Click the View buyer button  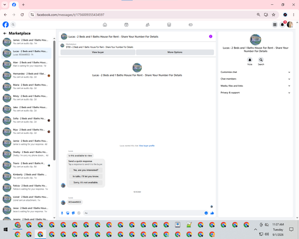[98, 52]
